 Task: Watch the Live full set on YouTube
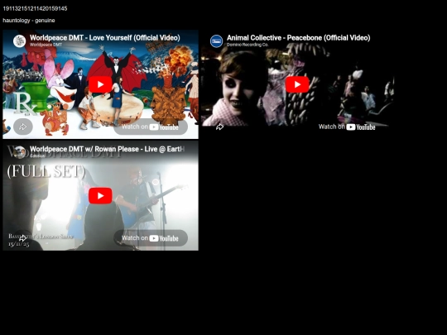point(151,238)
